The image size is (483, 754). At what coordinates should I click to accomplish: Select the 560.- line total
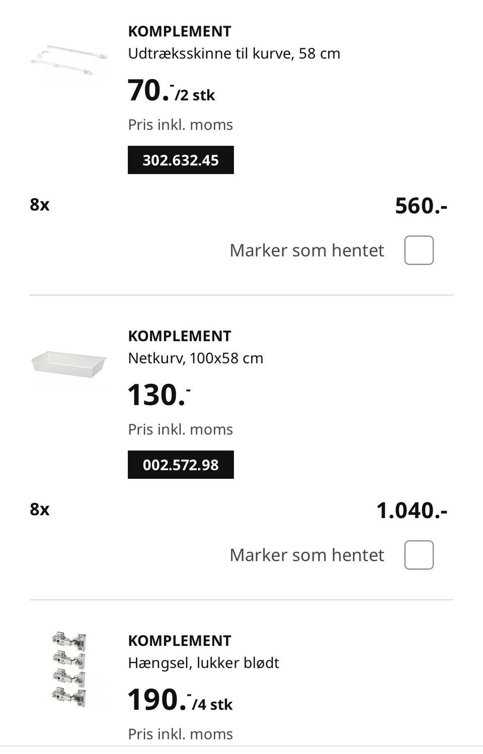pyautogui.click(x=421, y=206)
